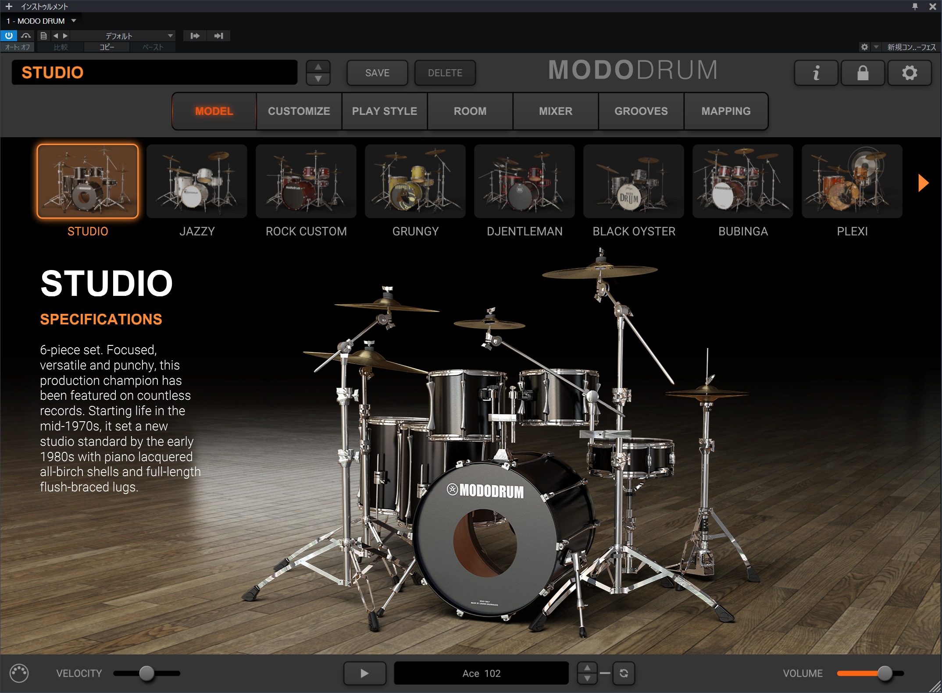Select the PLEXI drum kit thumbnail
The image size is (942, 693).
(x=852, y=181)
